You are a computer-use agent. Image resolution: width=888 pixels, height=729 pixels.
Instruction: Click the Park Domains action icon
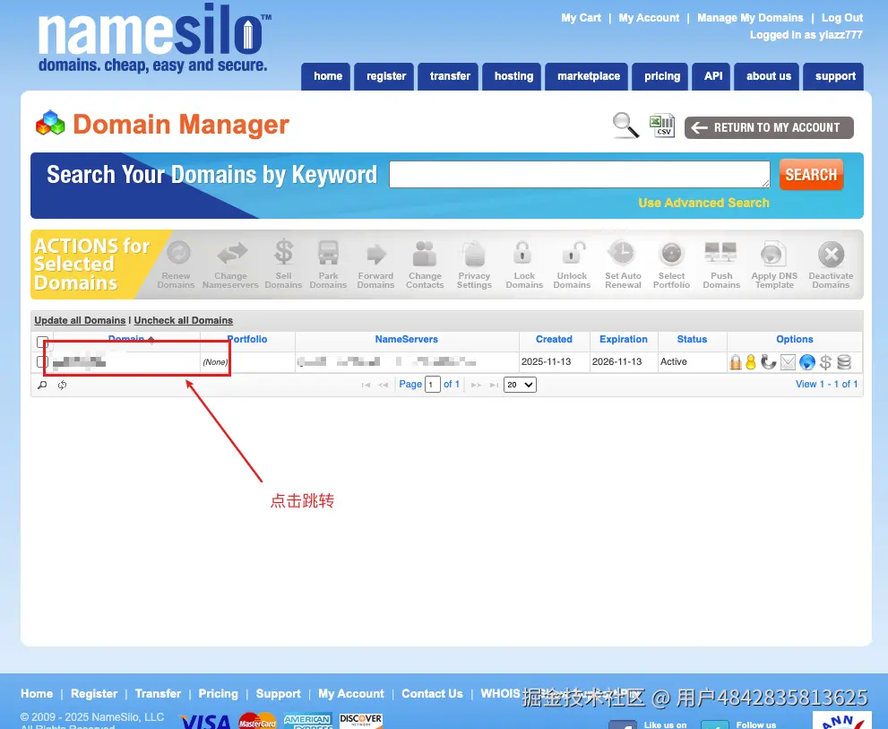[329, 253]
